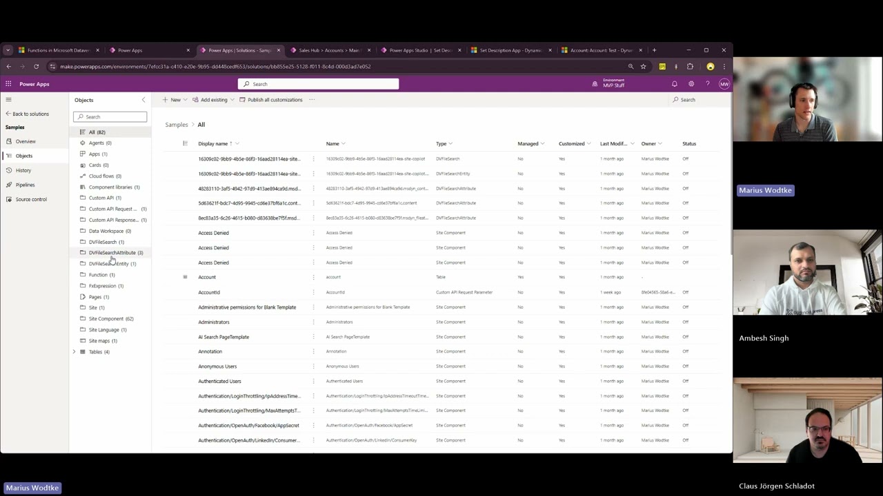883x496 pixels.
Task: Open the Account table link
Action: (207, 277)
